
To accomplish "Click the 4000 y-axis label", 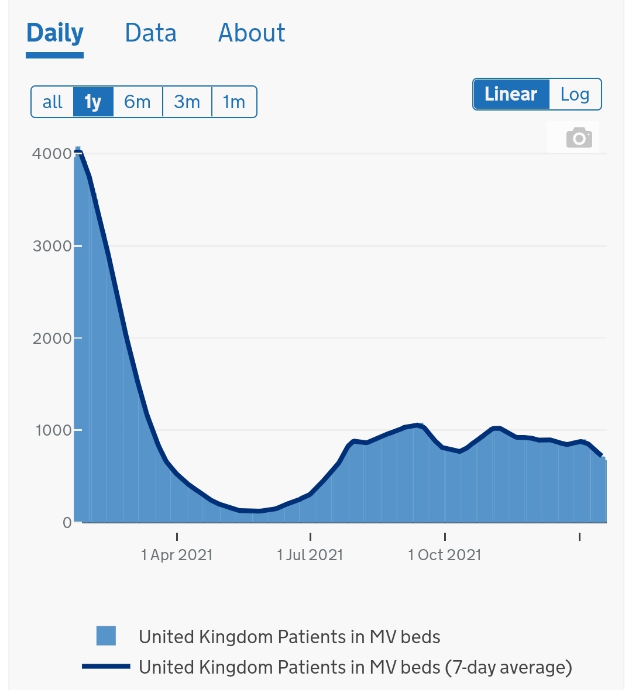I will (x=51, y=154).
